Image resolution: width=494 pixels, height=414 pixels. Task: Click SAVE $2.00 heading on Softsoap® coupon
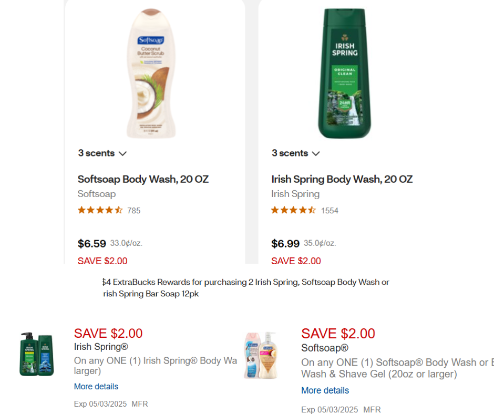tap(338, 334)
